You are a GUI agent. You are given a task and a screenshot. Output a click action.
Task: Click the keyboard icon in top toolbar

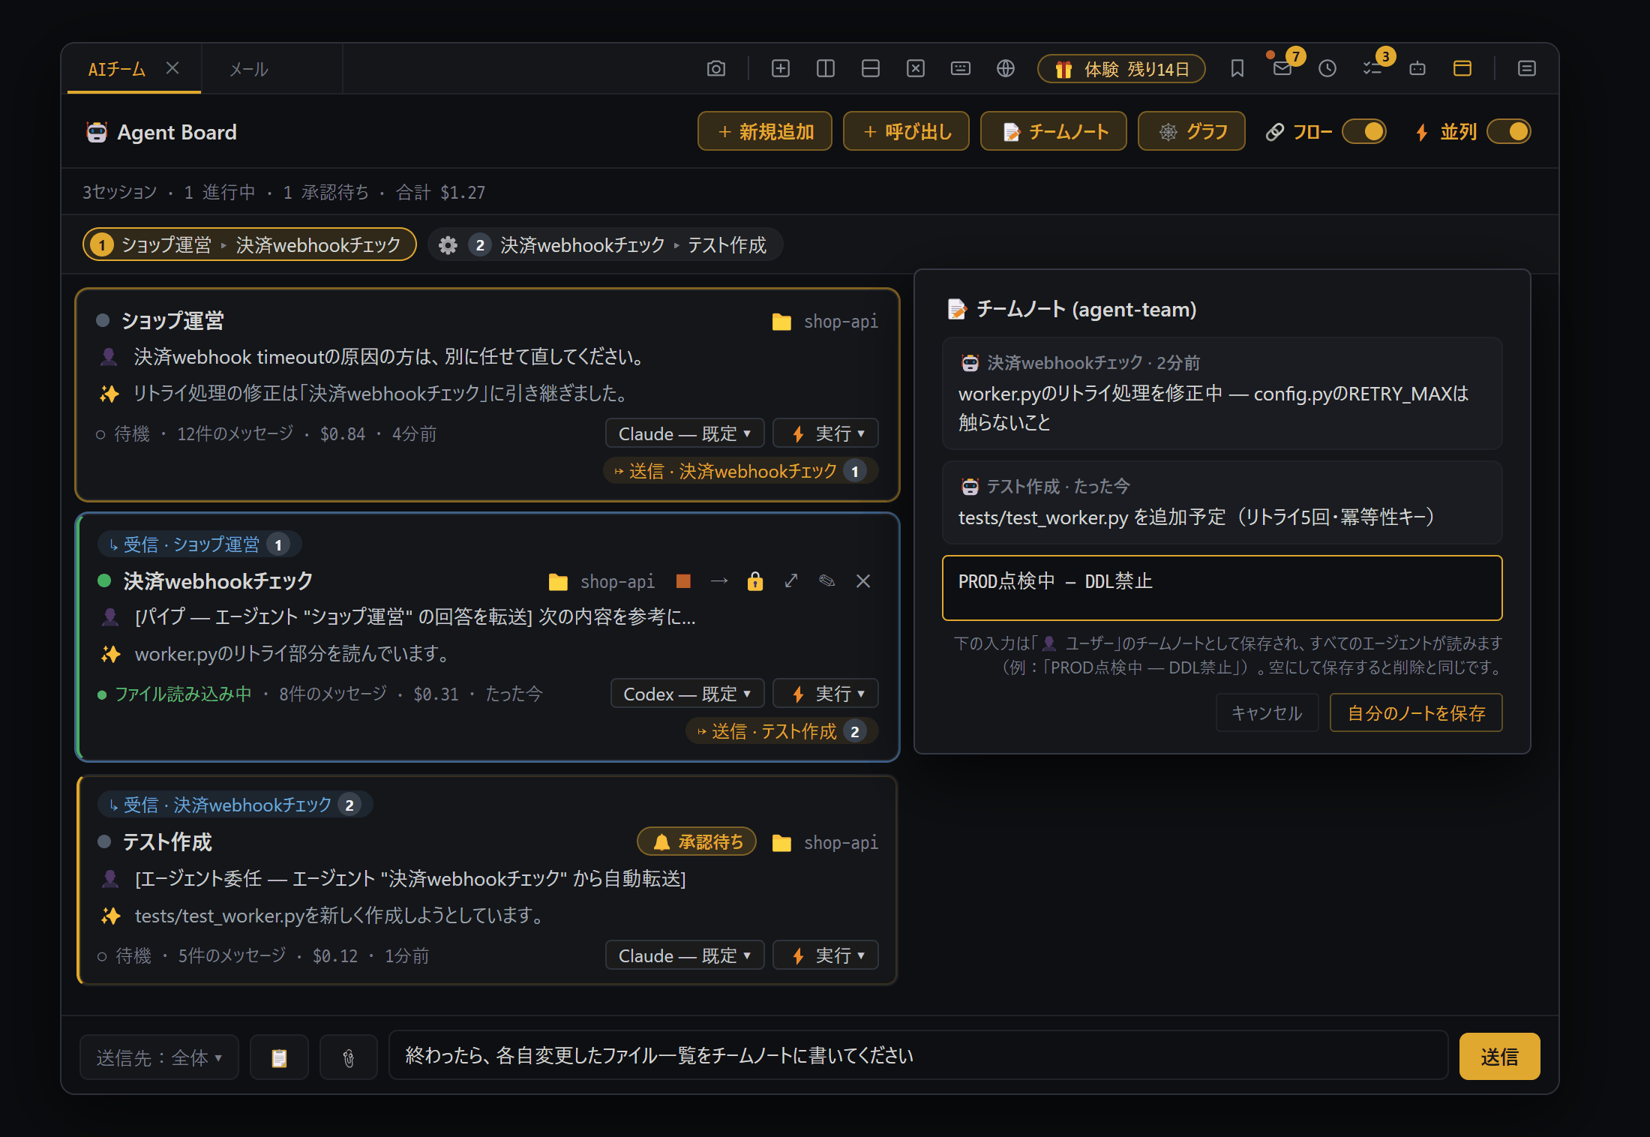coord(961,69)
